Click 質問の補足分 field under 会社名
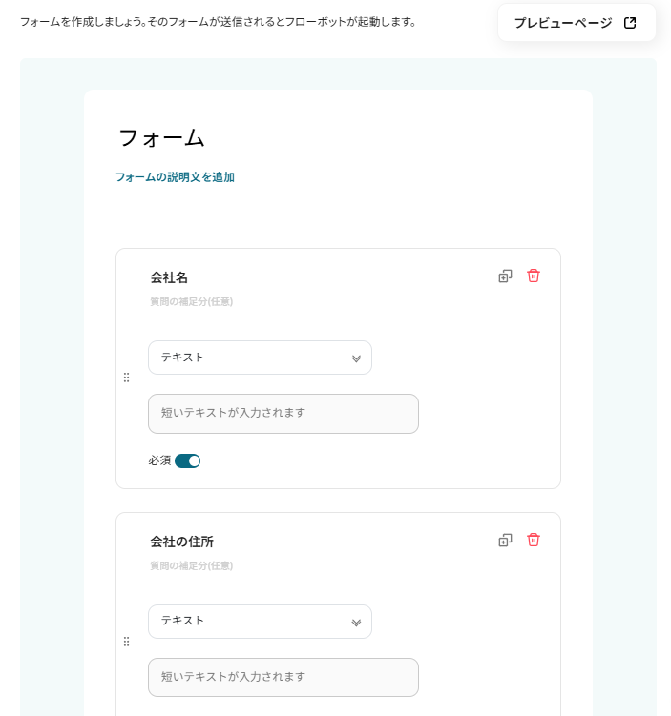Image resolution: width=671 pixels, height=716 pixels. click(191, 302)
